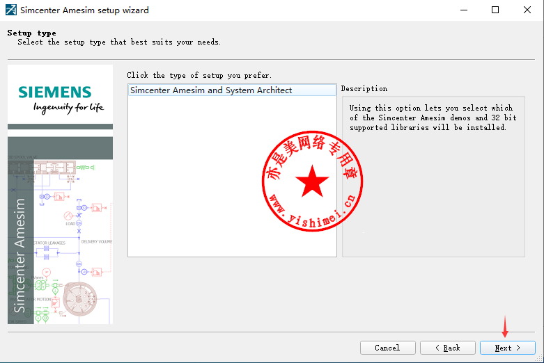This screenshot has height=363, width=544.
Task: Click the description text panel
Action: [433, 177]
